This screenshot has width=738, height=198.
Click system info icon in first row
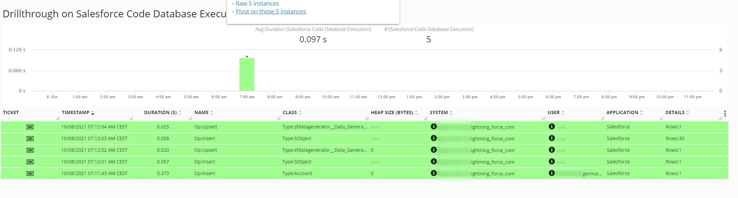click(x=433, y=126)
